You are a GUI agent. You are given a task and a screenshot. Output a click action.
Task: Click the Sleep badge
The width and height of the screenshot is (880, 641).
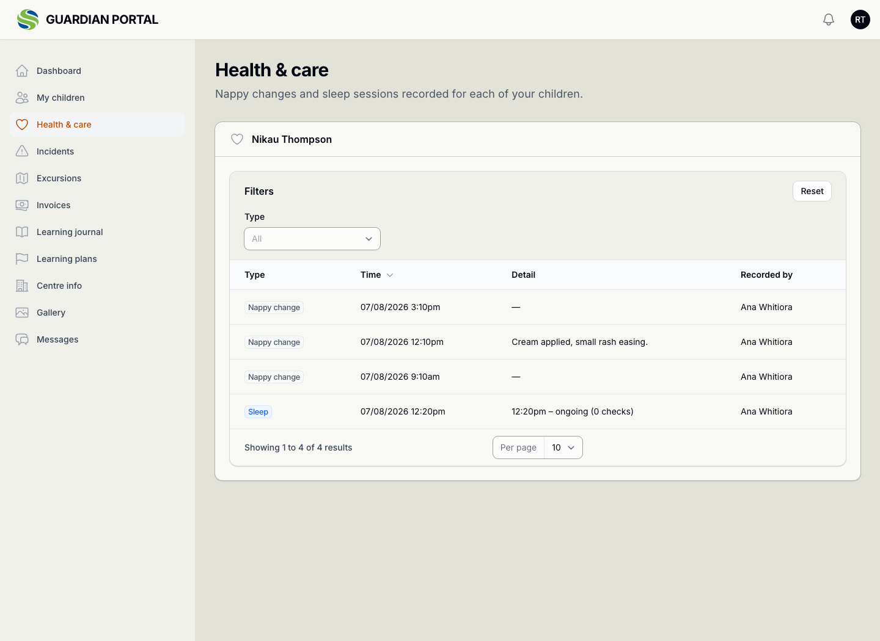pyautogui.click(x=258, y=412)
